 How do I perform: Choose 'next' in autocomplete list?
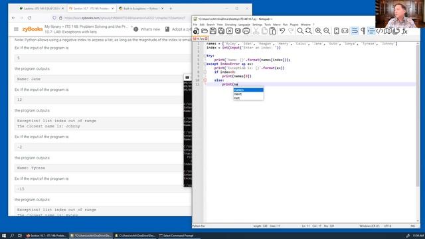[248, 94]
